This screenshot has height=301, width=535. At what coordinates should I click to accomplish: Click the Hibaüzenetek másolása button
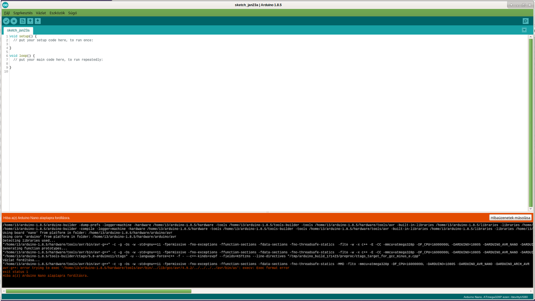510,218
